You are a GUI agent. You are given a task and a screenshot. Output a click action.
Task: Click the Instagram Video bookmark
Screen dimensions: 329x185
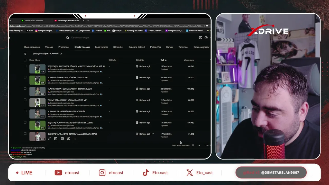click(x=174, y=31)
